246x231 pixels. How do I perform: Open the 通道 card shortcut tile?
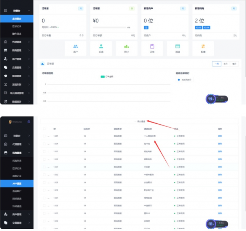[x=178, y=49]
